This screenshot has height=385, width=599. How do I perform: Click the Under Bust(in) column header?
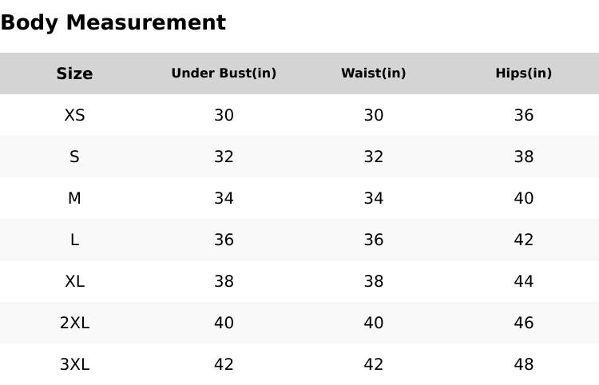[x=224, y=73]
